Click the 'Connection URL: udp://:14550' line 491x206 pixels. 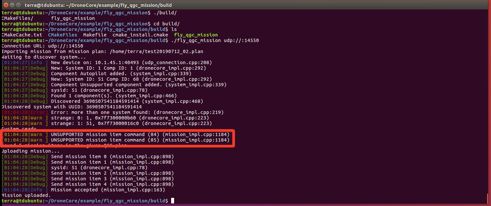point(42,46)
